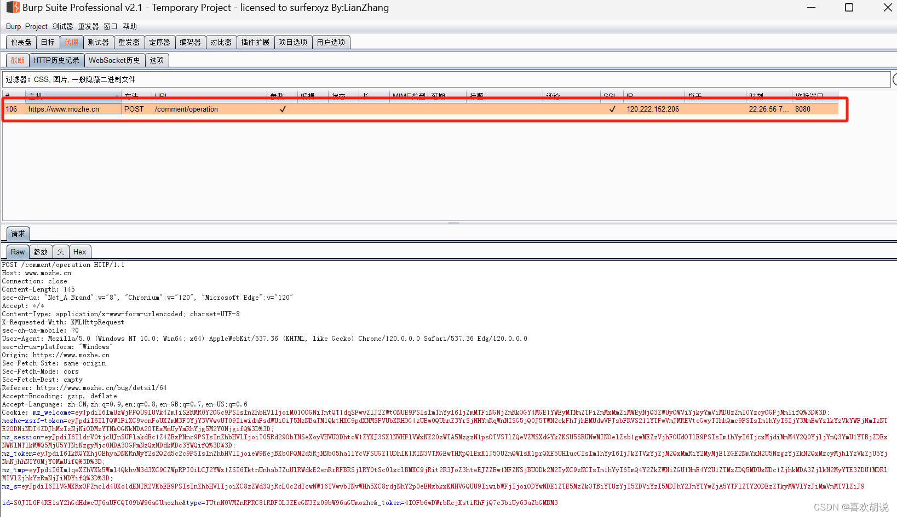Click the Burp Suite logo in the title bar
897x517 pixels.
12,8
